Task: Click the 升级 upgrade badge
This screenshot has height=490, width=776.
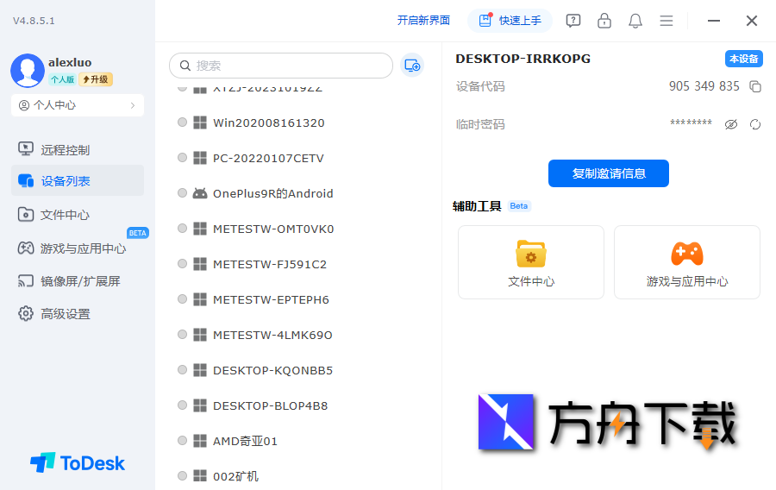Action: [96, 79]
